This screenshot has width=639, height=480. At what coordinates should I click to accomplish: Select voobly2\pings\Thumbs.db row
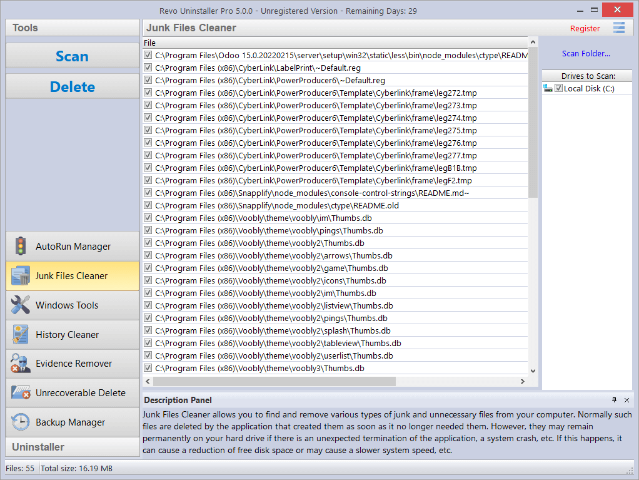click(x=335, y=318)
